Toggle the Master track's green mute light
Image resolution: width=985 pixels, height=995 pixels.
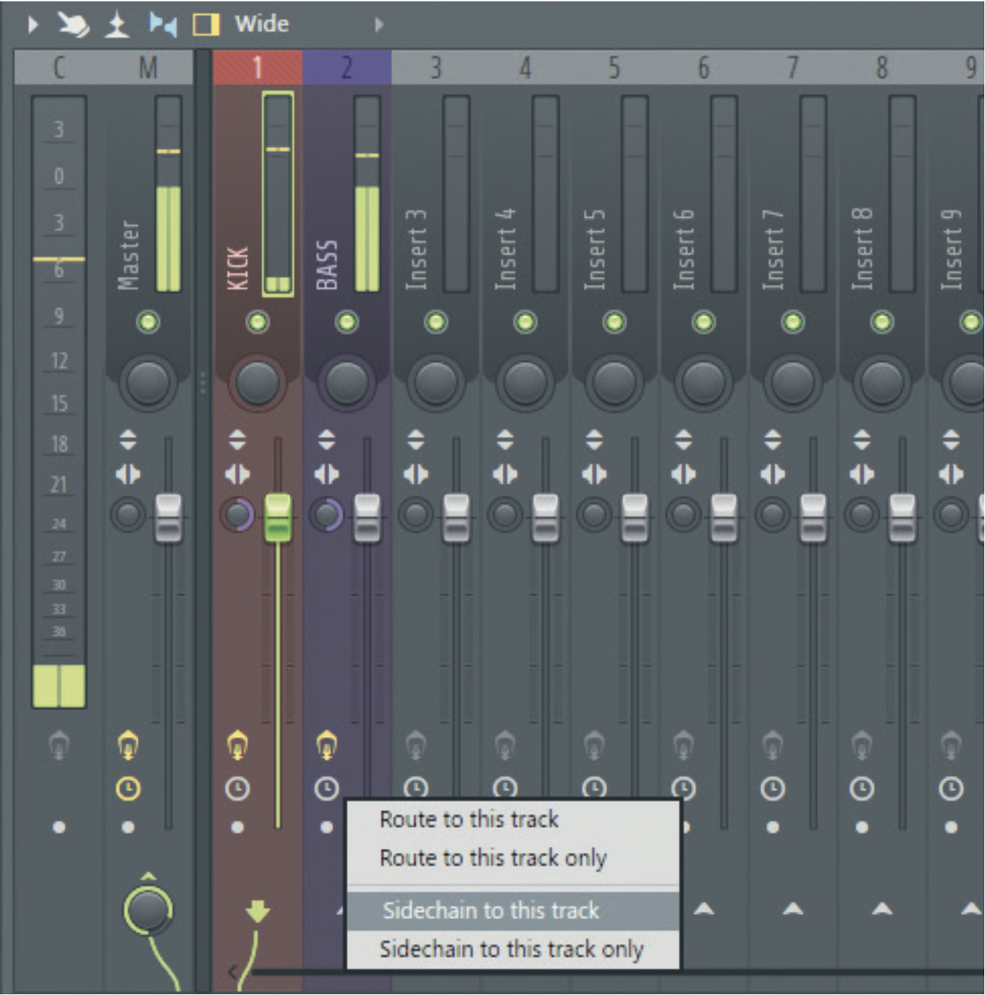147,321
